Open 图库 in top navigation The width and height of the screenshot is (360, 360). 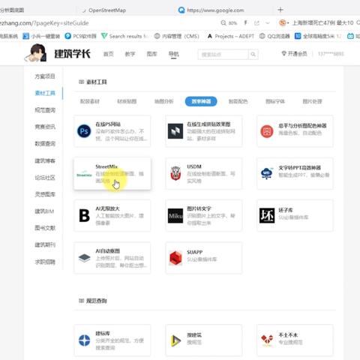[x=151, y=54]
